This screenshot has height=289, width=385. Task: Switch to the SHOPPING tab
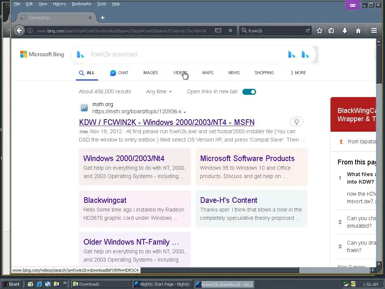point(264,73)
